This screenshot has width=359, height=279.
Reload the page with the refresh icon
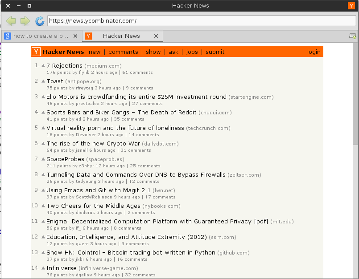40,21
